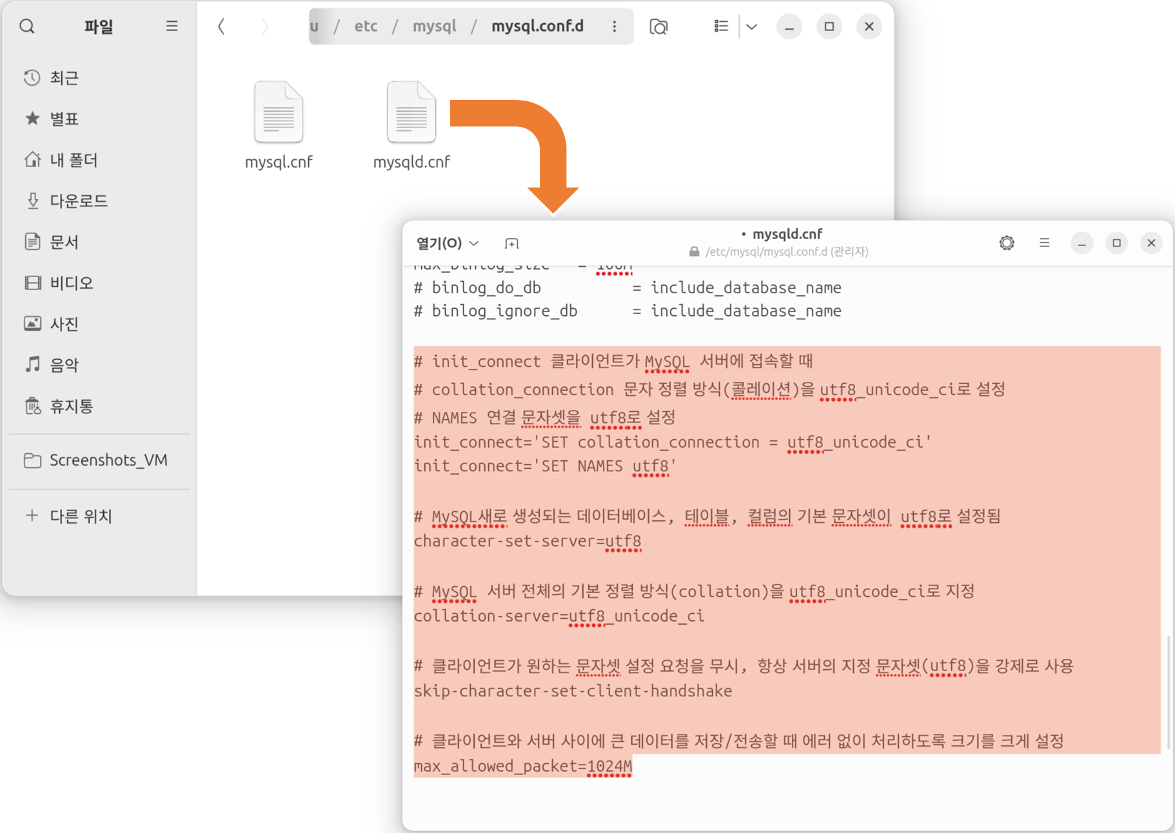
Task: Click the '# binlog_do_db' comment line
Action: [627, 288]
